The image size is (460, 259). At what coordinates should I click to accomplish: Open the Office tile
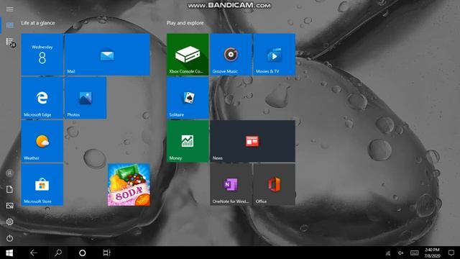pyautogui.click(x=274, y=185)
